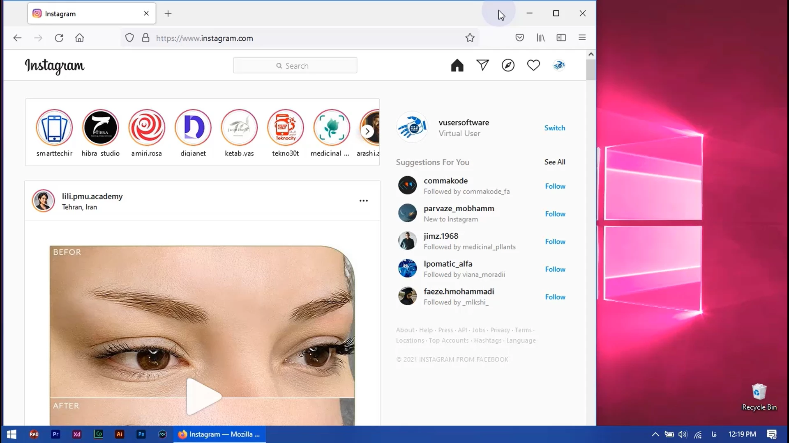Open post options three-dot menu
The width and height of the screenshot is (789, 443).
(363, 201)
